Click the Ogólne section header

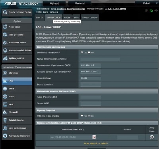[17, 21]
